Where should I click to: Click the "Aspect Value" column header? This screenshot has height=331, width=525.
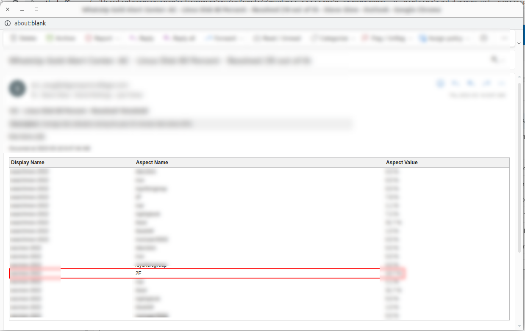pos(402,163)
